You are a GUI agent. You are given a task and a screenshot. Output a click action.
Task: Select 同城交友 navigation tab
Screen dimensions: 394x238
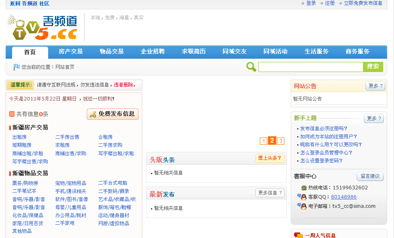coord(235,51)
